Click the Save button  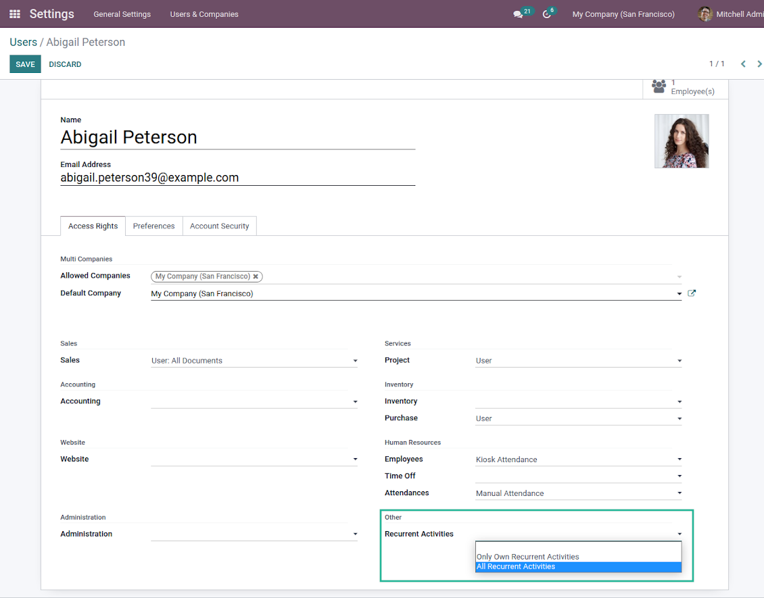tap(25, 64)
